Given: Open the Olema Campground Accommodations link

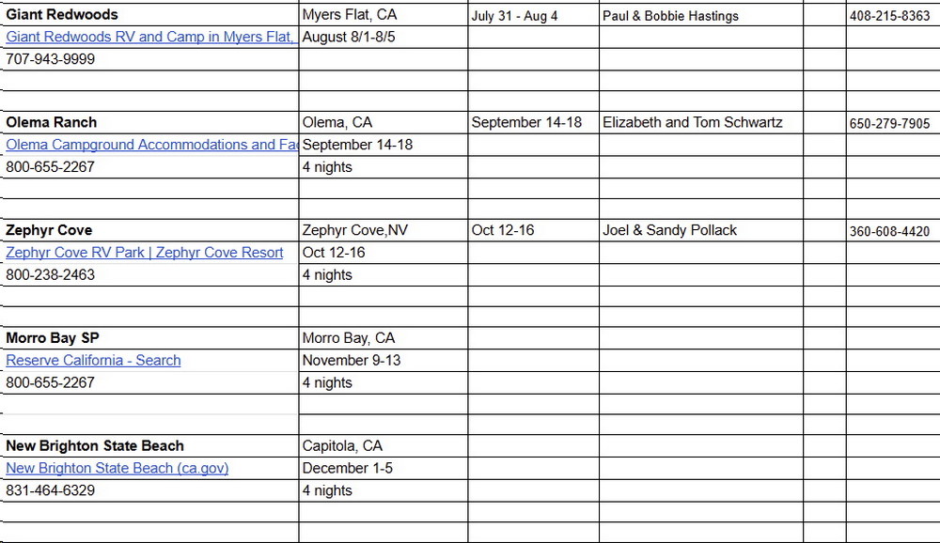Looking at the screenshot, I should [x=152, y=145].
